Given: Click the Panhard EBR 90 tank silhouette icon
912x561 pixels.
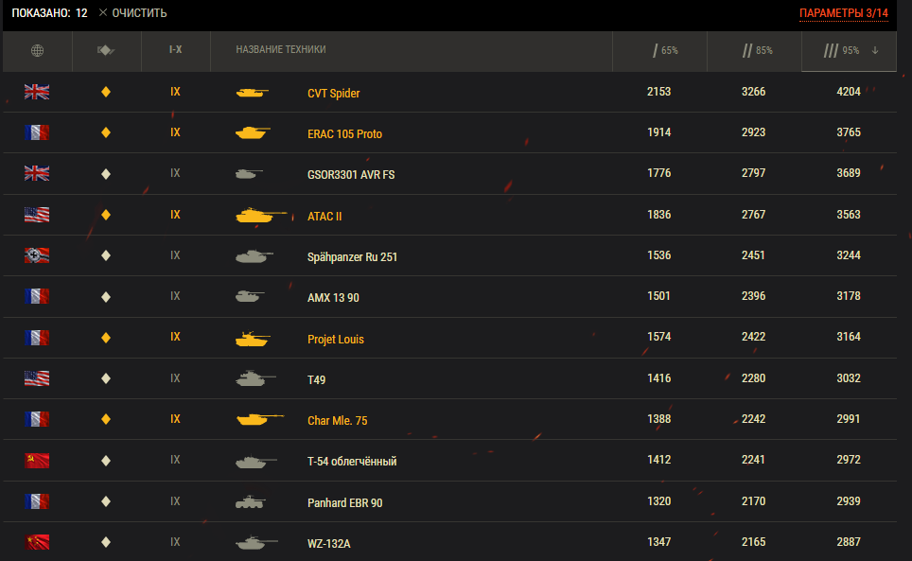Looking at the screenshot, I should coord(251,501).
